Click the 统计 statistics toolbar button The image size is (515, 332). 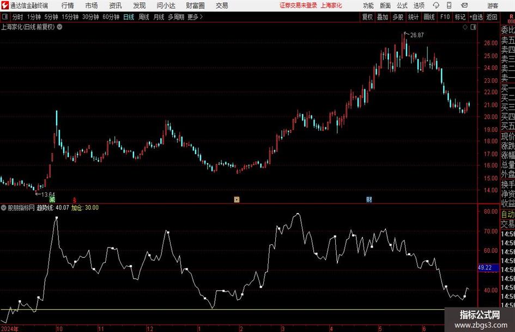[414, 17]
